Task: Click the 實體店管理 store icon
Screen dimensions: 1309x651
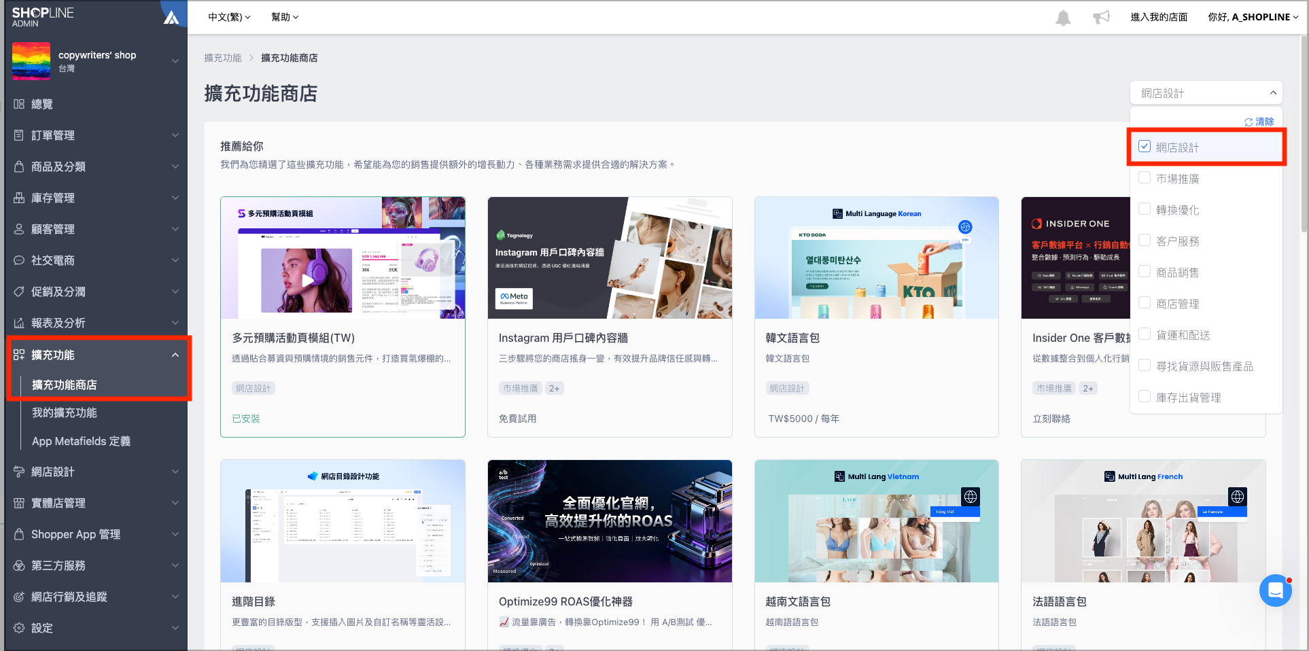Action: click(x=19, y=503)
